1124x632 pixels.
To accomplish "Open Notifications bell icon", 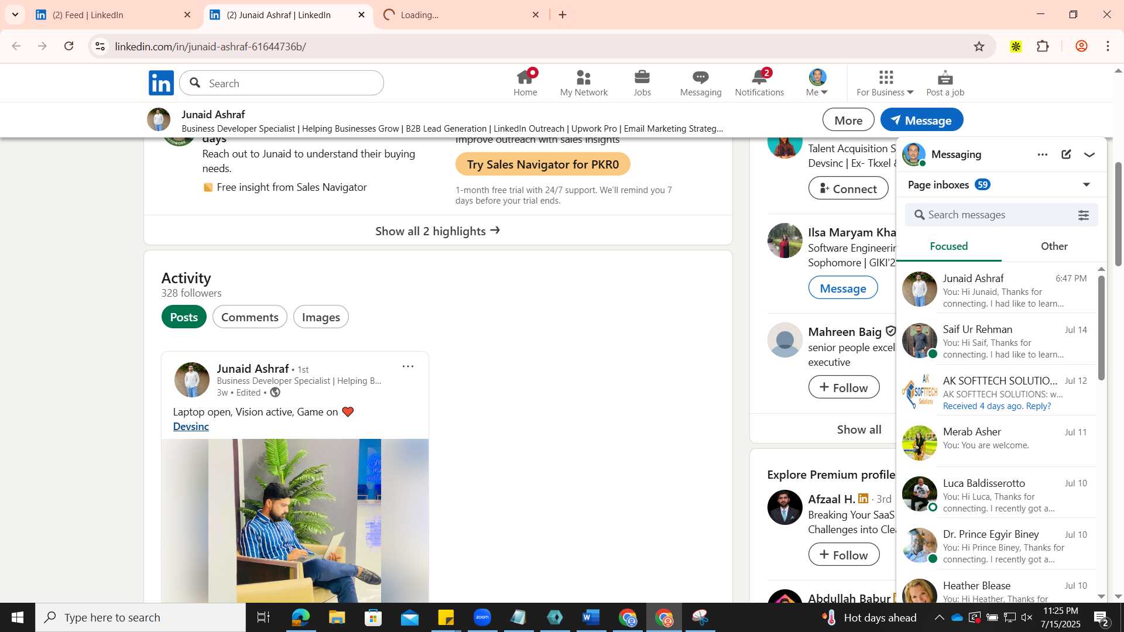I will pyautogui.click(x=759, y=83).
